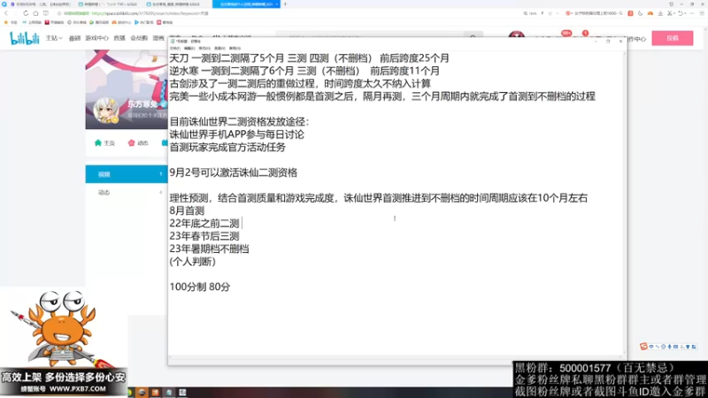The image size is (708, 398).
Task: Click the bilibili logo
Action: coord(25,38)
